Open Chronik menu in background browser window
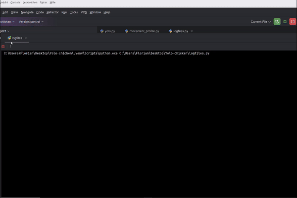Image resolution: width=297 pixels, height=198 pixels. point(15,2)
